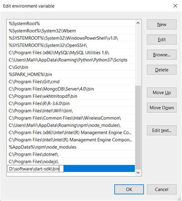Image resolution: width=182 pixels, height=201 pixels.
Task: Click the dialog resize grip corner
Action: click(x=179, y=199)
